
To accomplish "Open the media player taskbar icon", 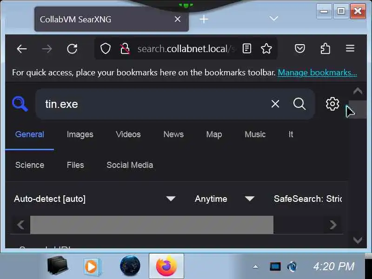I will pyautogui.click(x=92, y=266).
